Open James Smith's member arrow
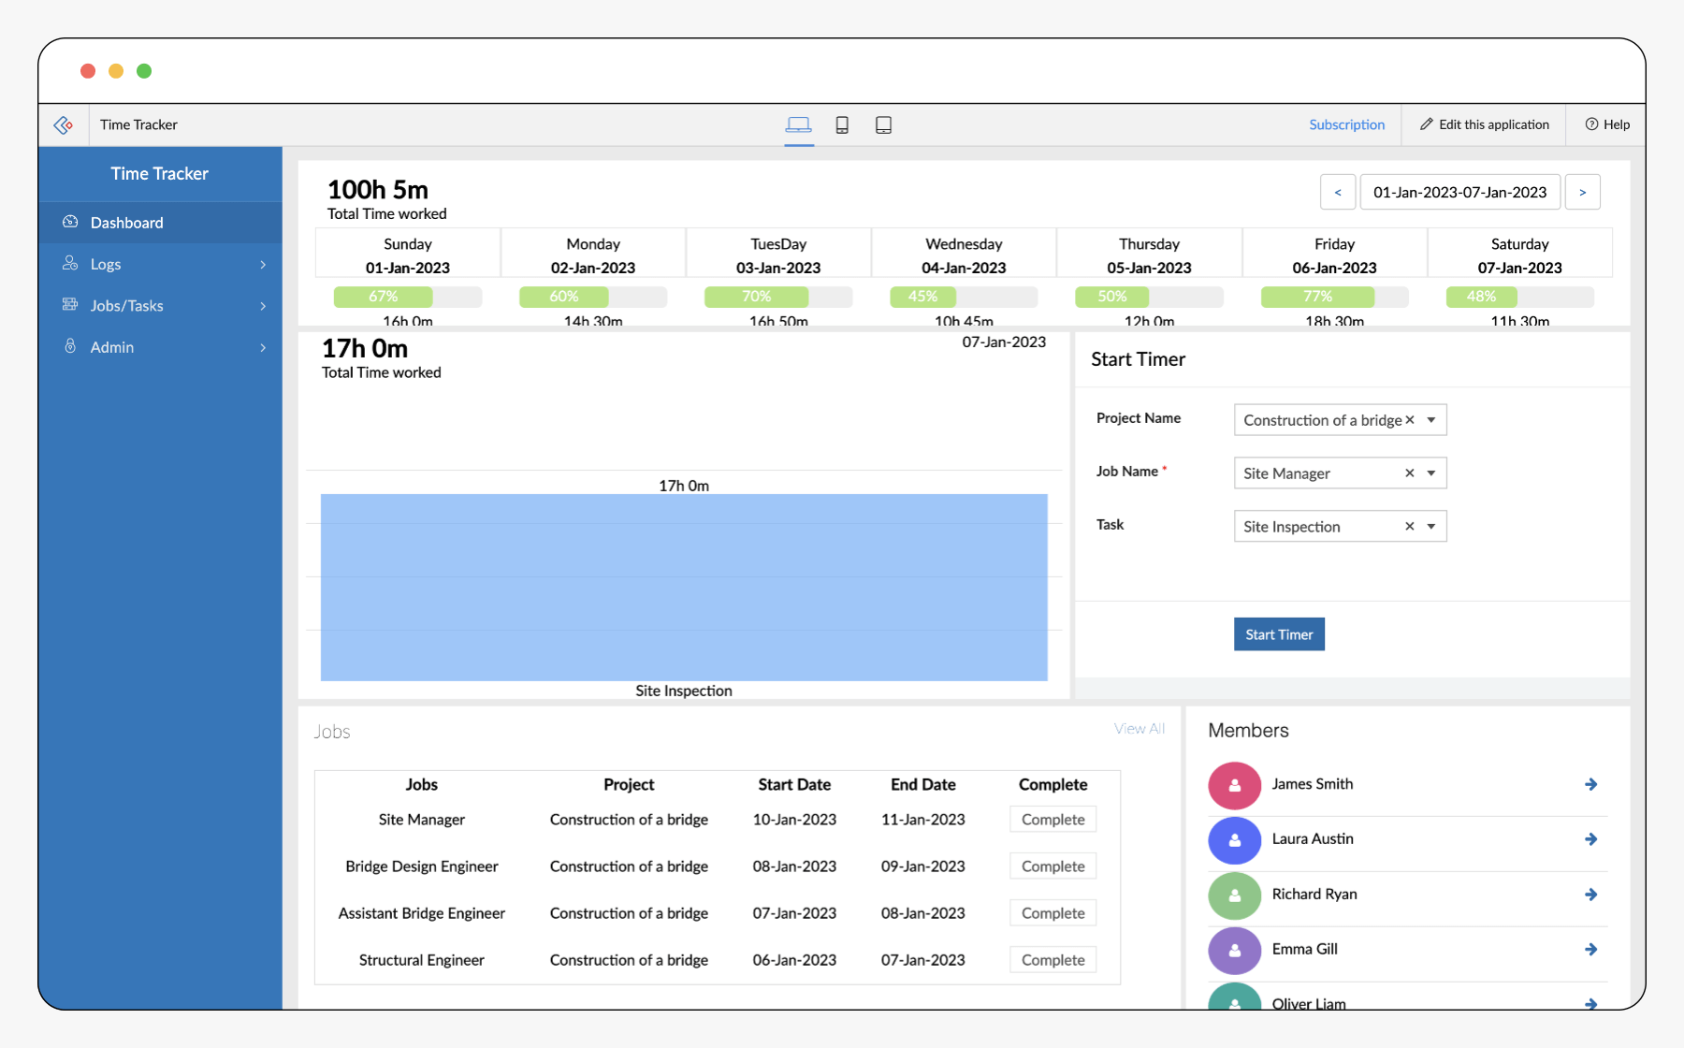Screen dimensions: 1684x1048 pyautogui.click(x=1590, y=784)
